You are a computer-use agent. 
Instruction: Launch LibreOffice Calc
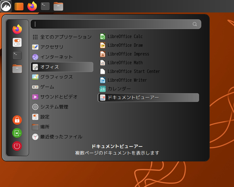[149, 36]
